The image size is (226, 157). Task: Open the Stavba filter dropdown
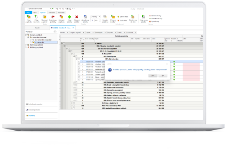(x=67, y=33)
